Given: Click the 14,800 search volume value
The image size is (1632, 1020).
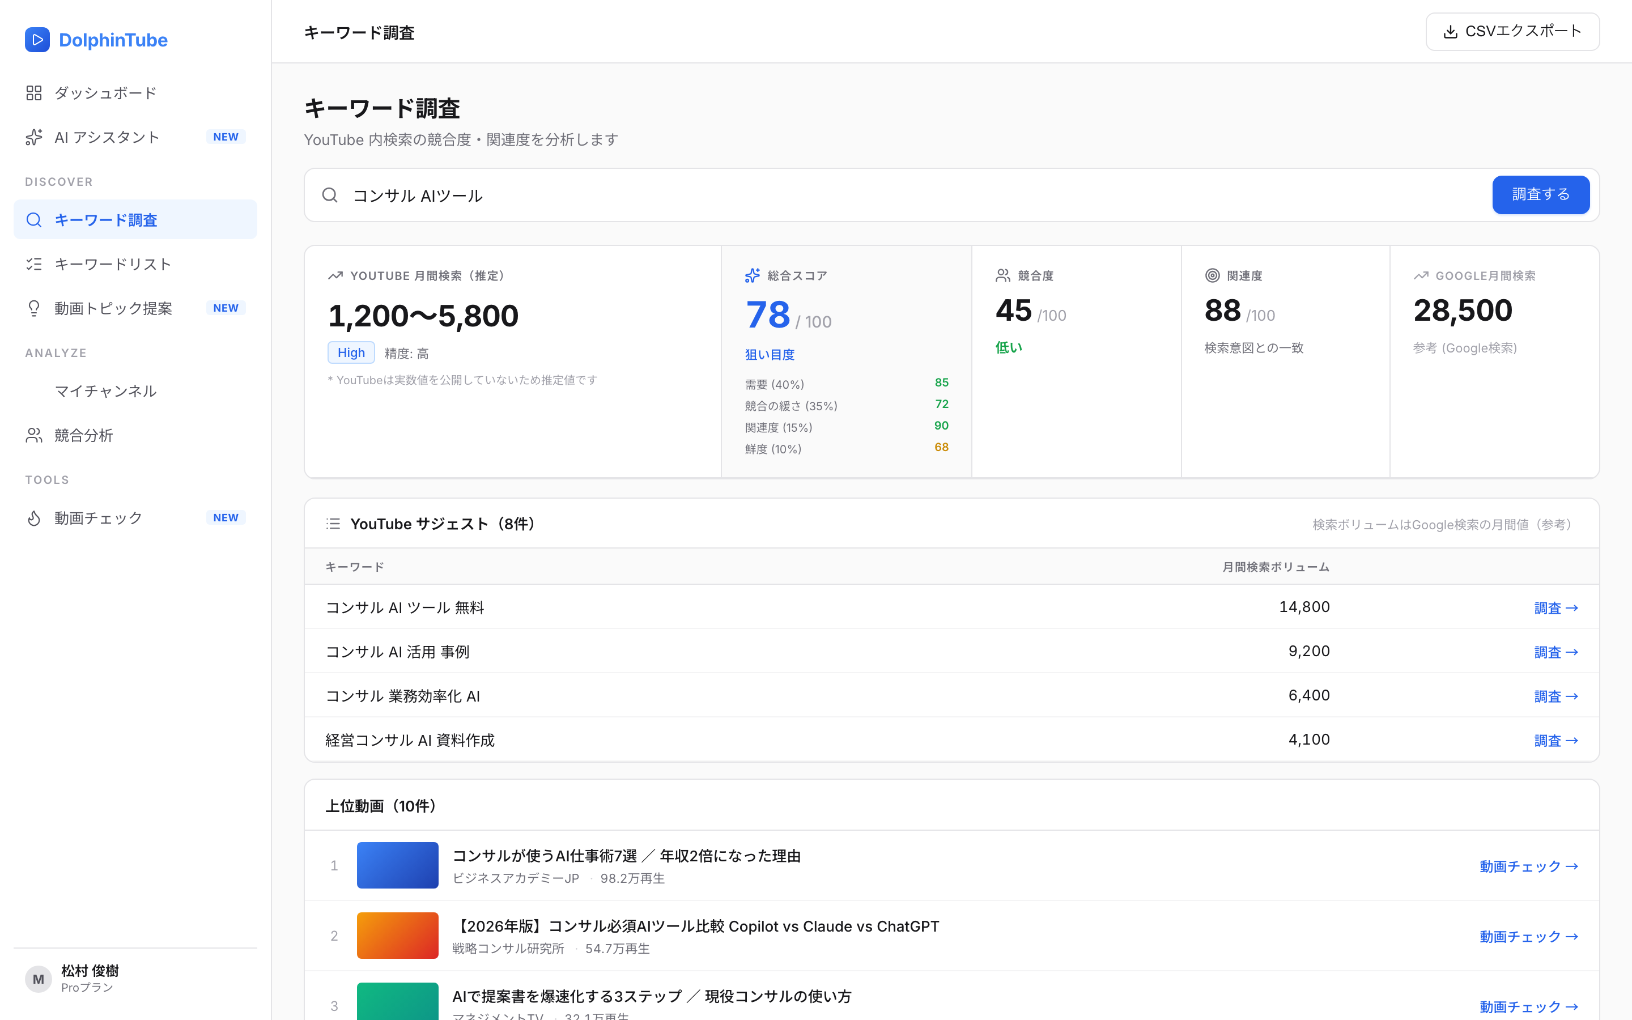Looking at the screenshot, I should coord(1304,606).
